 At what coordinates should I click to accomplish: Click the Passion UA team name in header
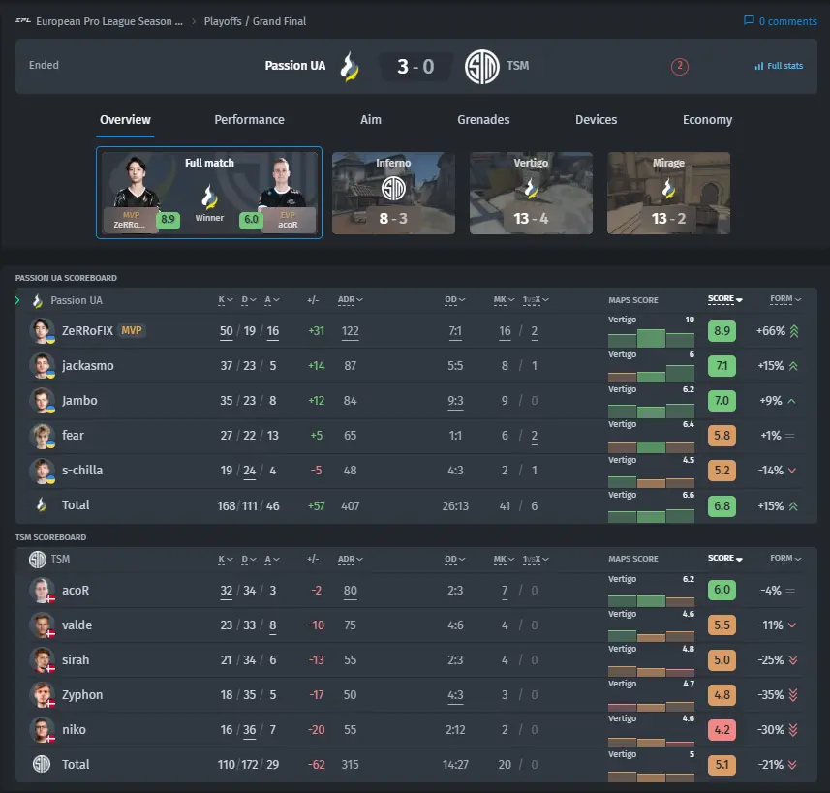pyautogui.click(x=294, y=66)
